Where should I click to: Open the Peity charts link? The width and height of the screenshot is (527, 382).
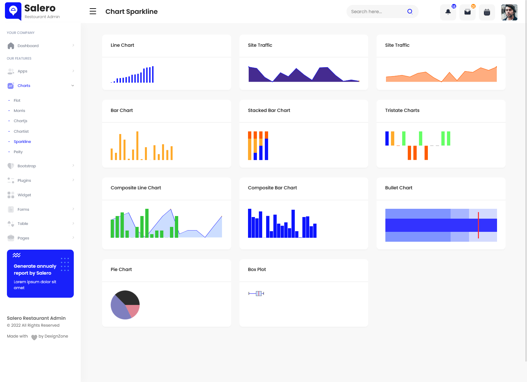pyautogui.click(x=18, y=152)
